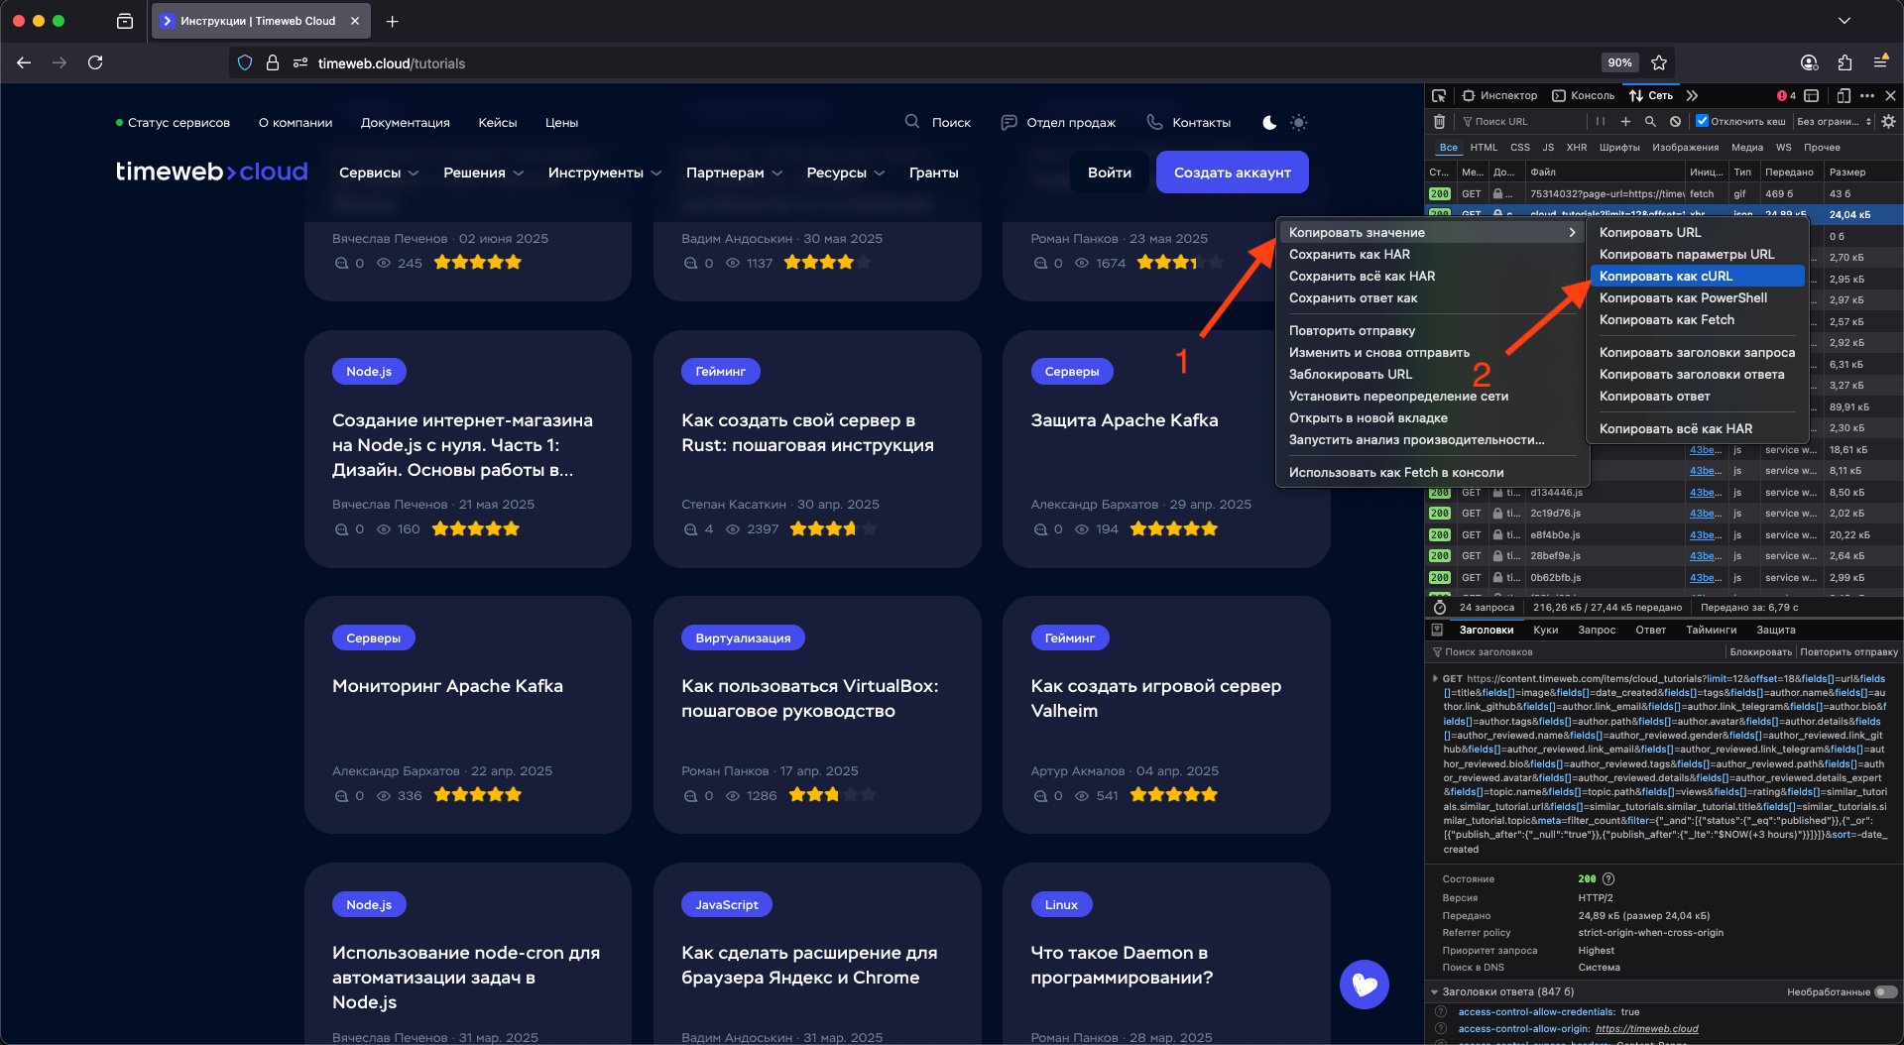
Task: Bookmark page with star icon
Action: [x=1659, y=62]
